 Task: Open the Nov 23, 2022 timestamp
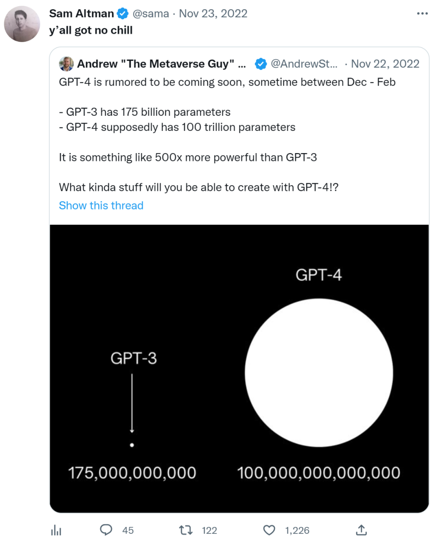[x=213, y=14]
